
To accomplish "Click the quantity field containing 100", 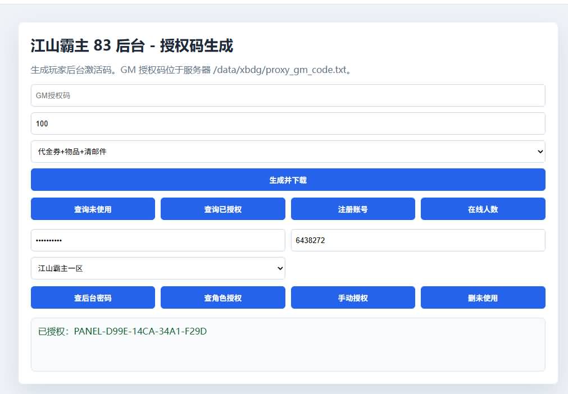I will click(x=288, y=123).
